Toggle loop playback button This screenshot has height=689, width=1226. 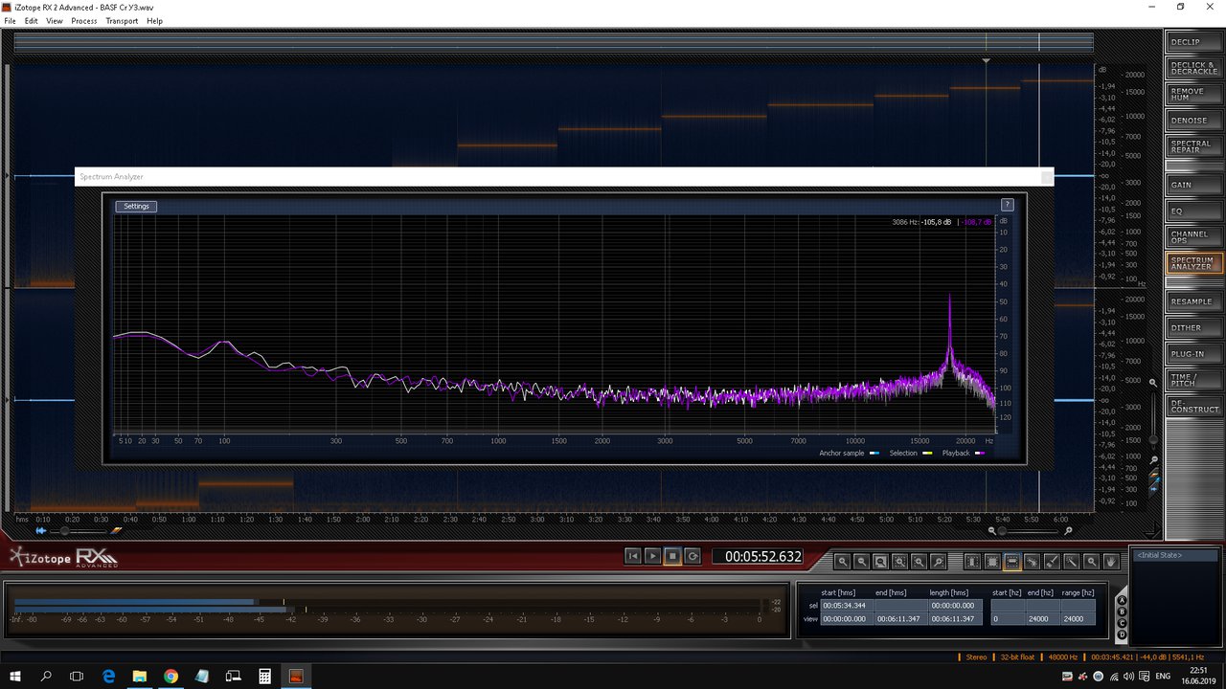click(x=692, y=556)
